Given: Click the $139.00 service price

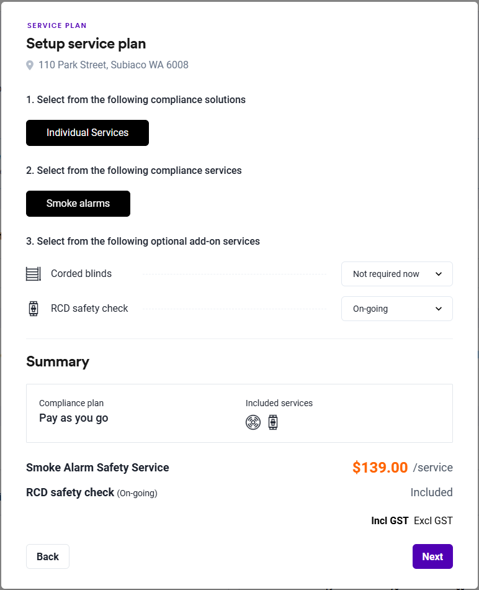Looking at the screenshot, I should [x=380, y=468].
